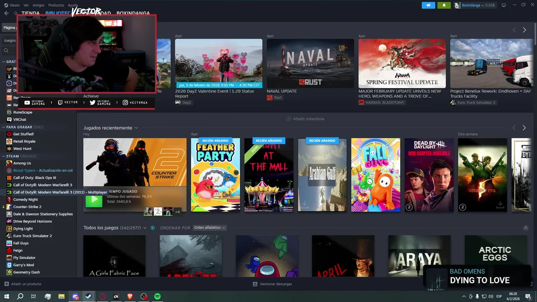The height and width of the screenshot is (302, 537).
Task: Click the Gestionar descargas icon
Action: 255,284
